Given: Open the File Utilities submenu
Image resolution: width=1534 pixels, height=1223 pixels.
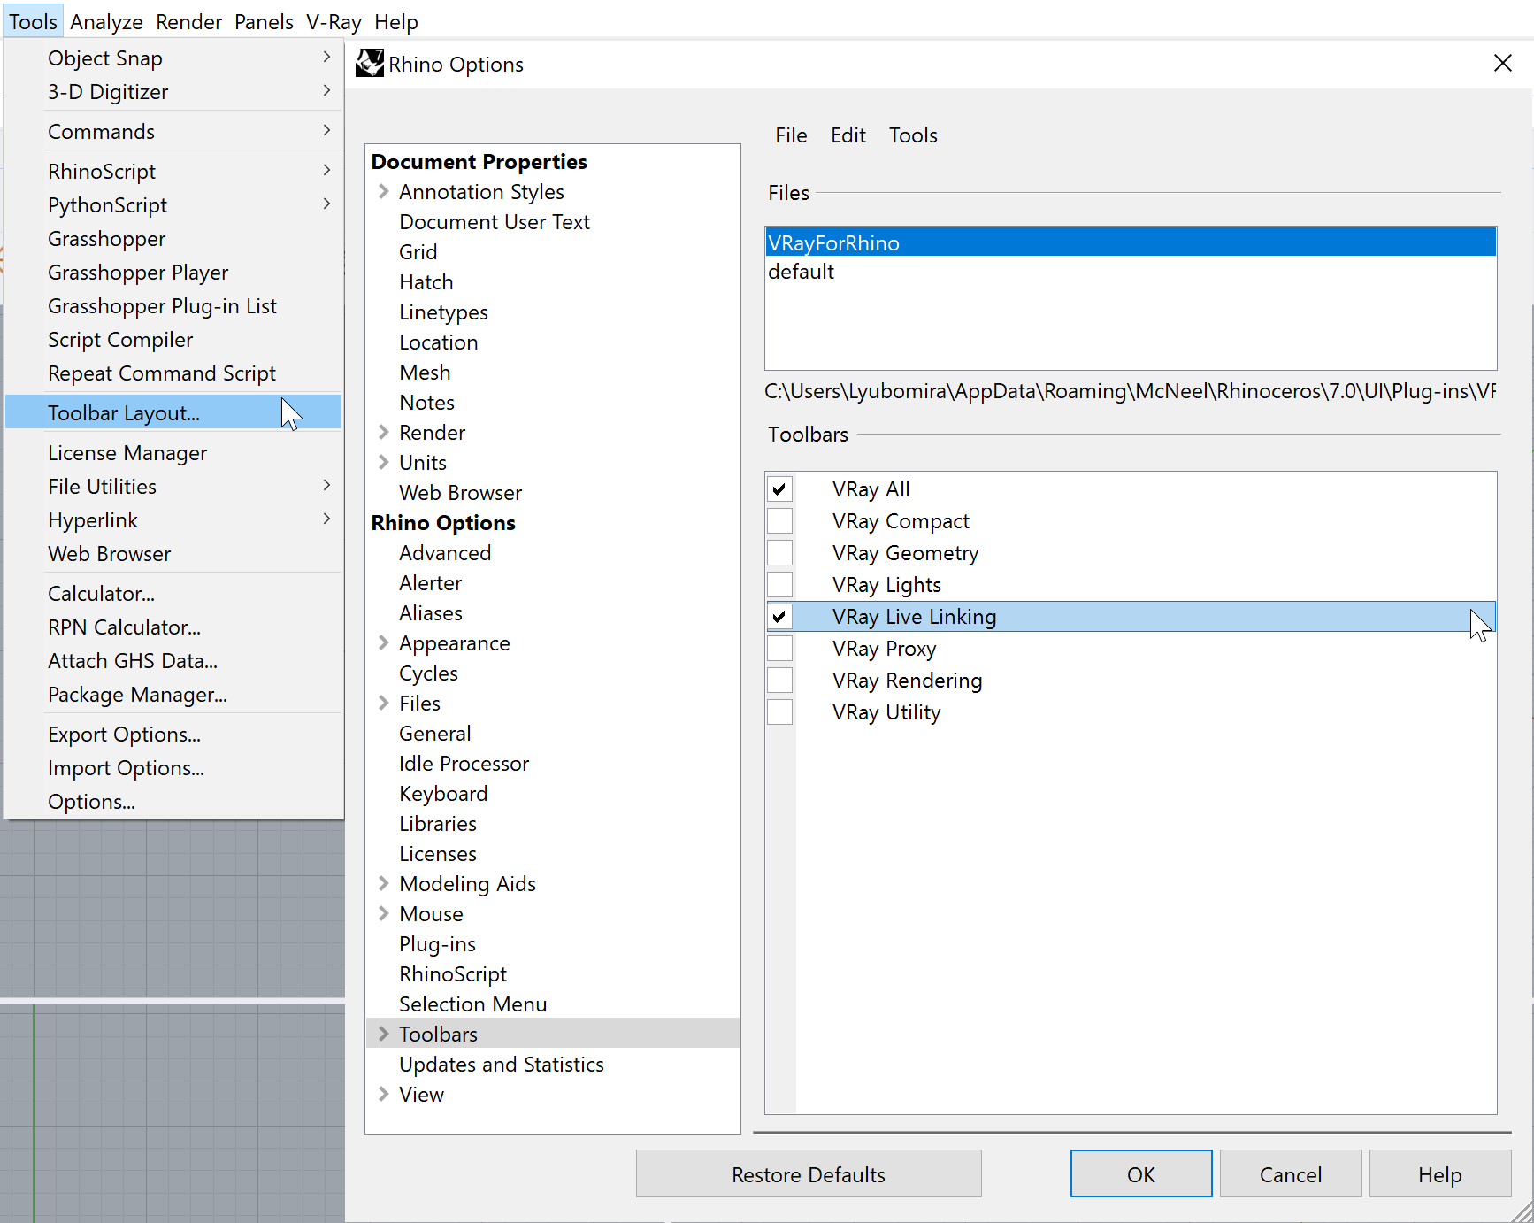Looking at the screenshot, I should (x=173, y=487).
